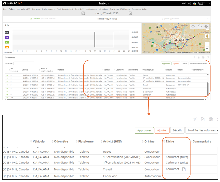
Task: Go to the previous day arrow
Action: click(83, 13)
